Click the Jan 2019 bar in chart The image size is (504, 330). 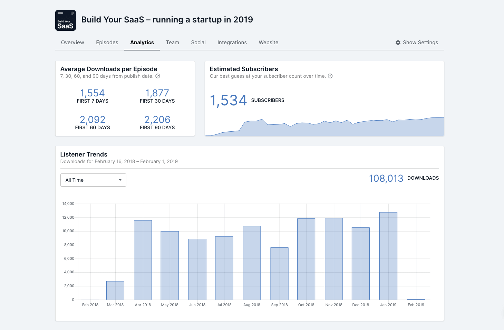[388, 256]
